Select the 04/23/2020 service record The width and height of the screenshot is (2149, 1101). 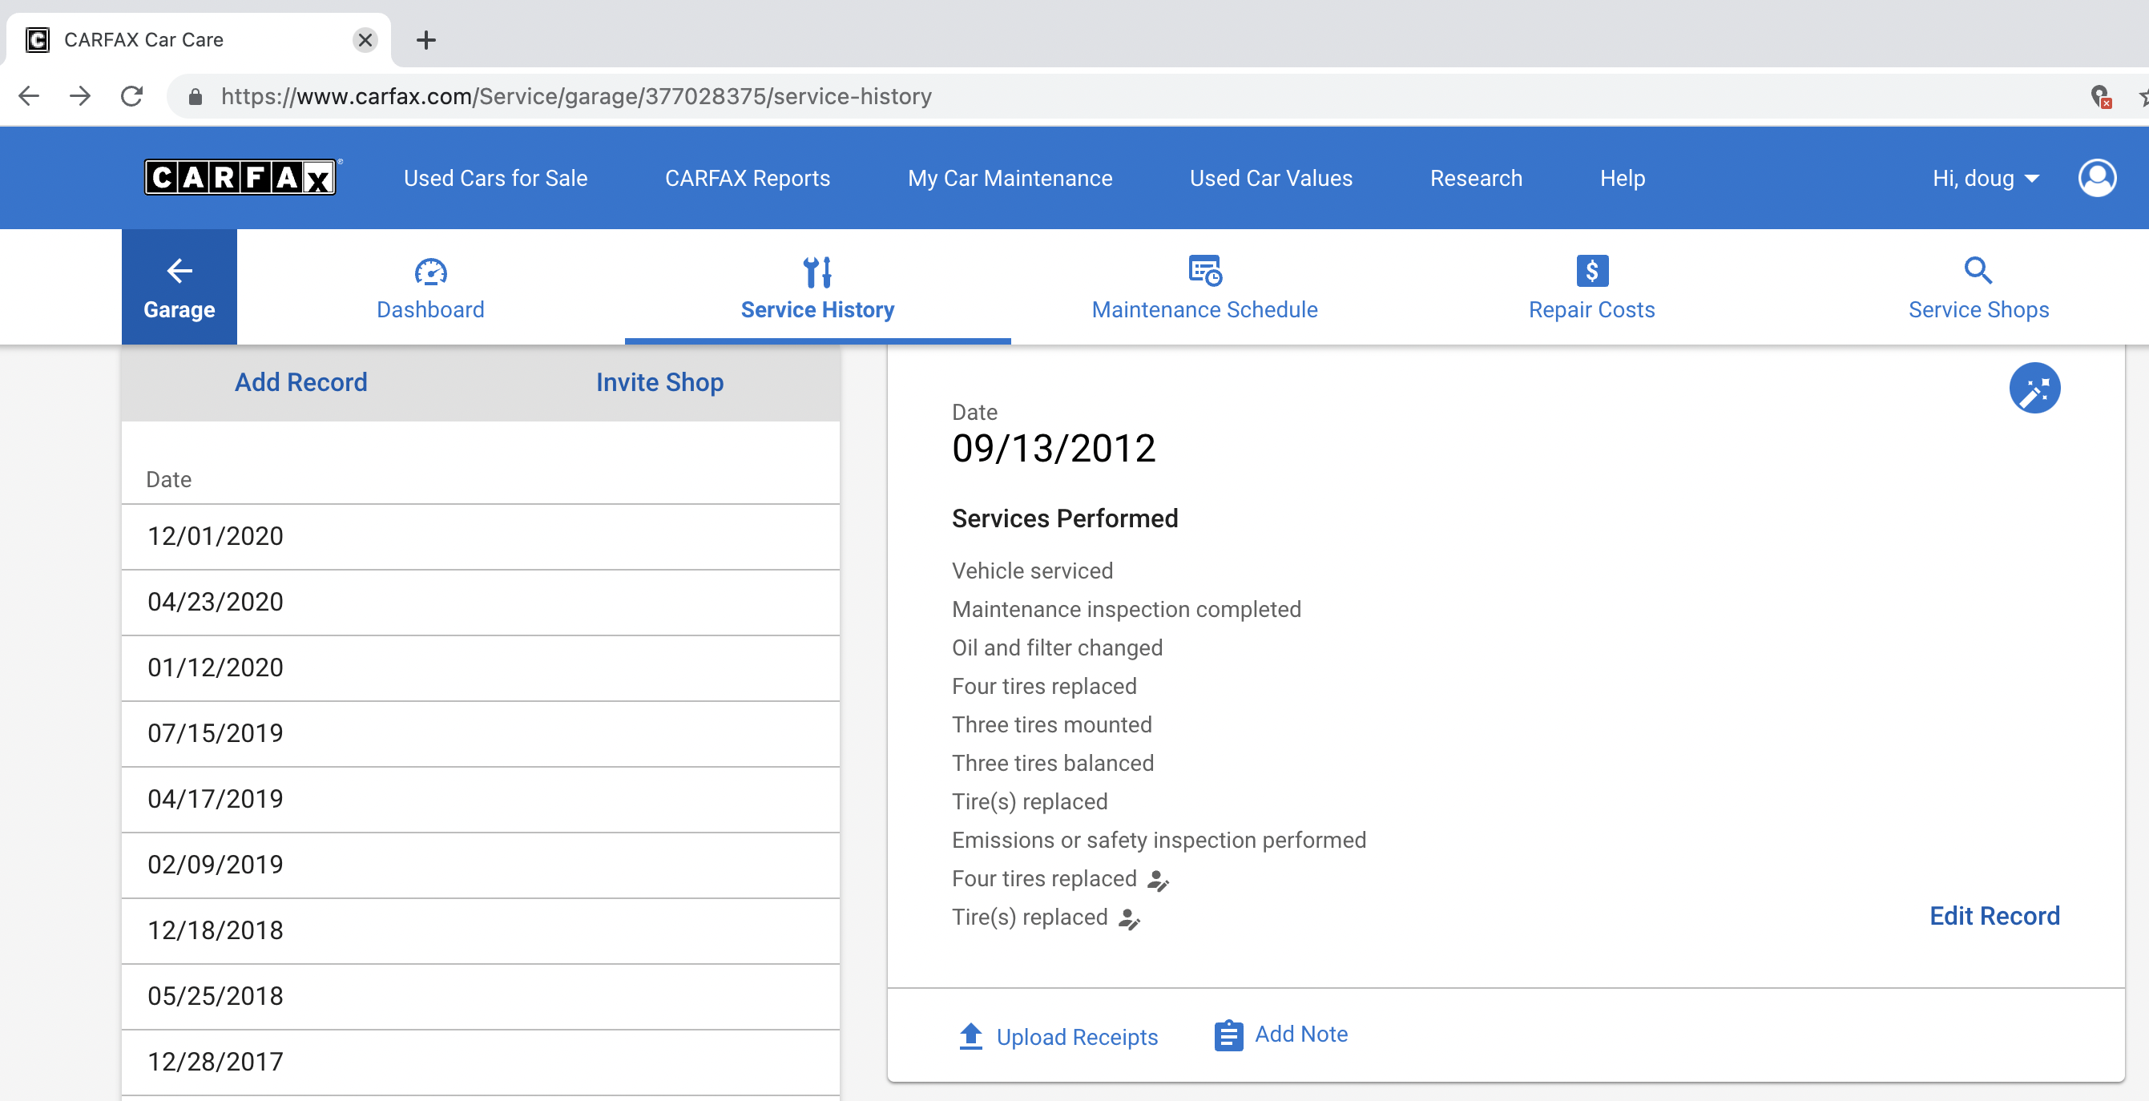[481, 603]
